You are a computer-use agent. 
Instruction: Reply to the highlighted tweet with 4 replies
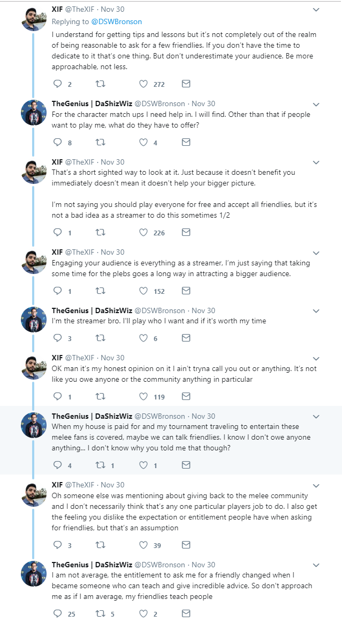tap(58, 465)
